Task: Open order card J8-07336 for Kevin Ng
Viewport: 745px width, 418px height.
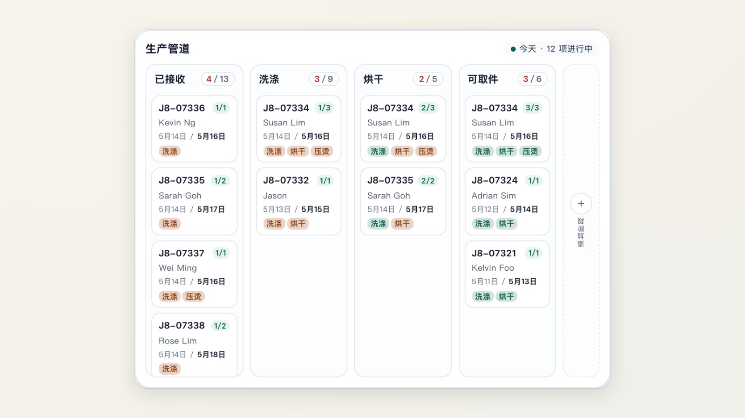Action: click(195, 129)
